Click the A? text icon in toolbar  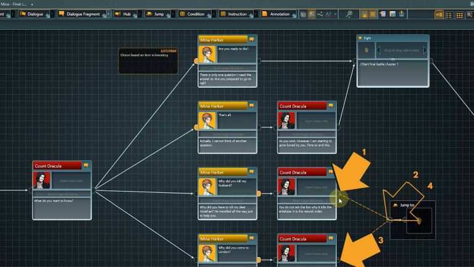328,14
